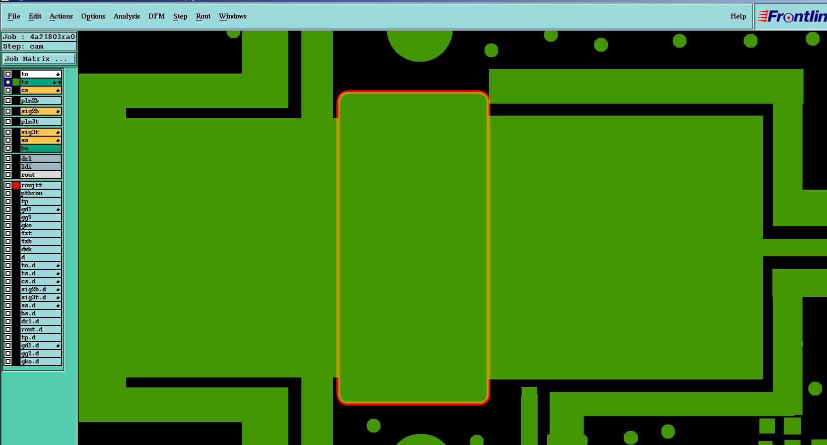Image resolution: width=827 pixels, height=445 pixels.
Task: Open the Edit menu
Action: pyautogui.click(x=35, y=16)
